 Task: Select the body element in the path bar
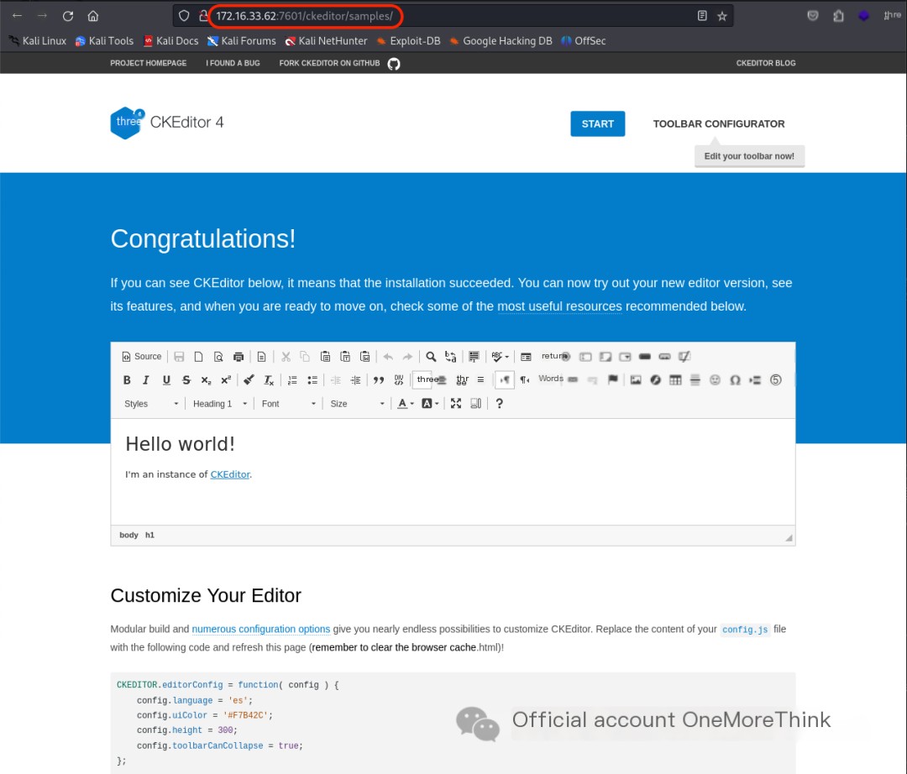tap(128, 536)
